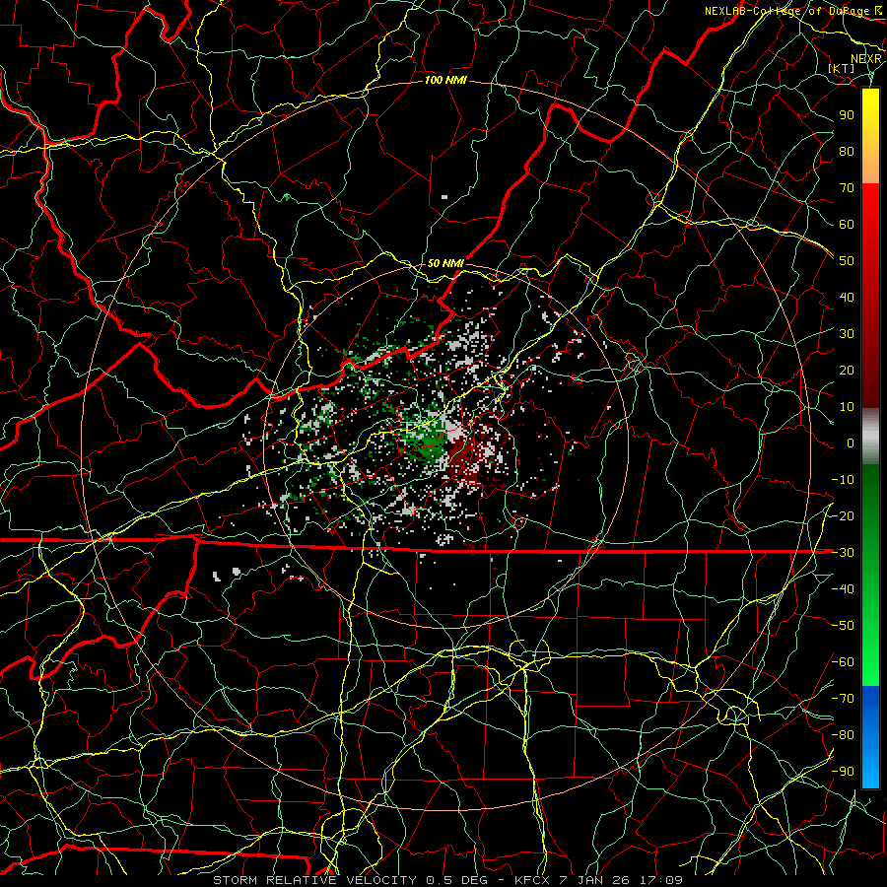Click the -20 value on velocity scale
This screenshot has height=887, width=887.
coord(843,515)
